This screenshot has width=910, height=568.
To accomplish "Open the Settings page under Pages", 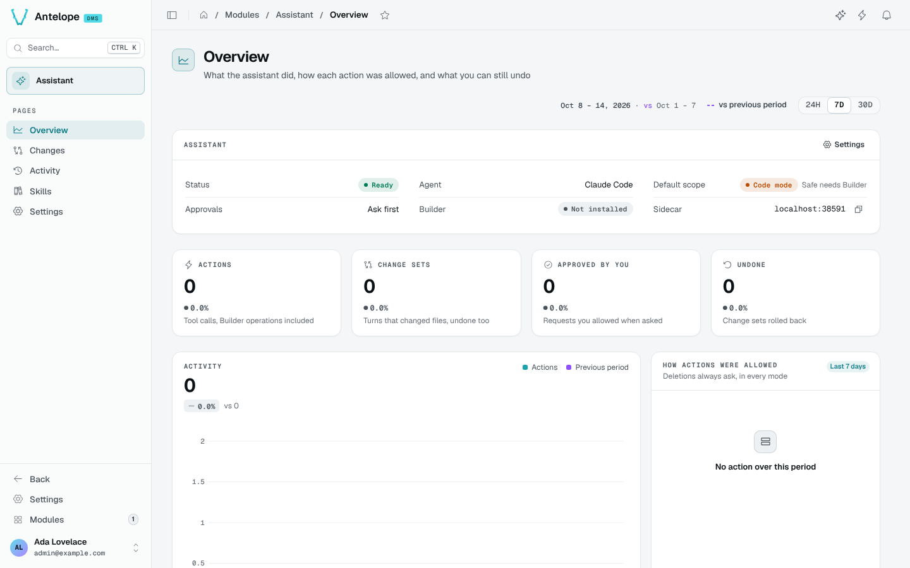I will [x=75, y=211].
